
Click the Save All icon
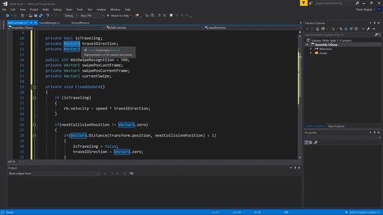point(41,16)
